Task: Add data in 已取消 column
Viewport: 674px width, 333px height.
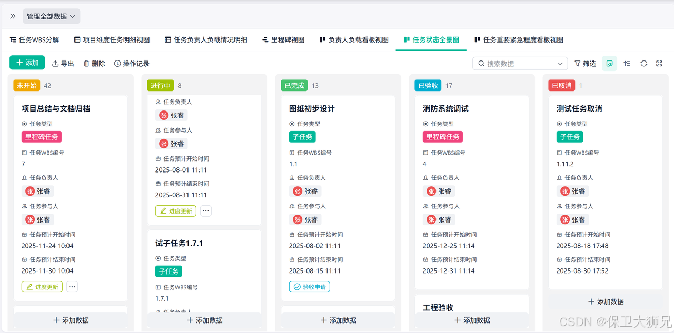Action: (x=606, y=301)
